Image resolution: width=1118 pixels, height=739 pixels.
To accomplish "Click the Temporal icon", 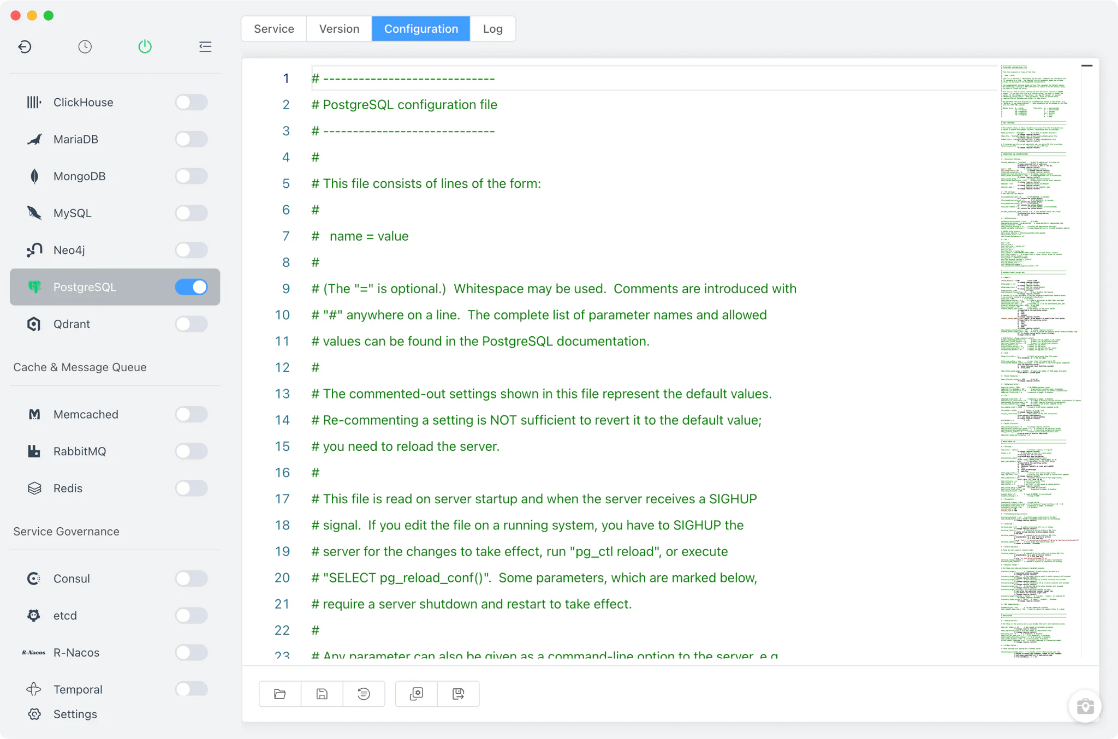I will point(34,689).
